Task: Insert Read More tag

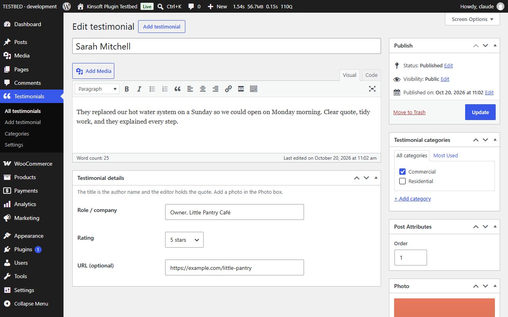Action: (241, 89)
